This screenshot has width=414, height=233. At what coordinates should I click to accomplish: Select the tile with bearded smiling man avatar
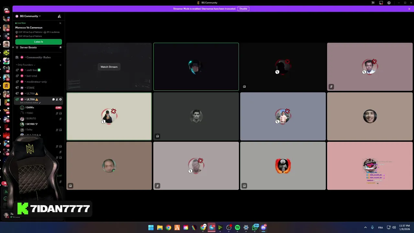(370, 116)
